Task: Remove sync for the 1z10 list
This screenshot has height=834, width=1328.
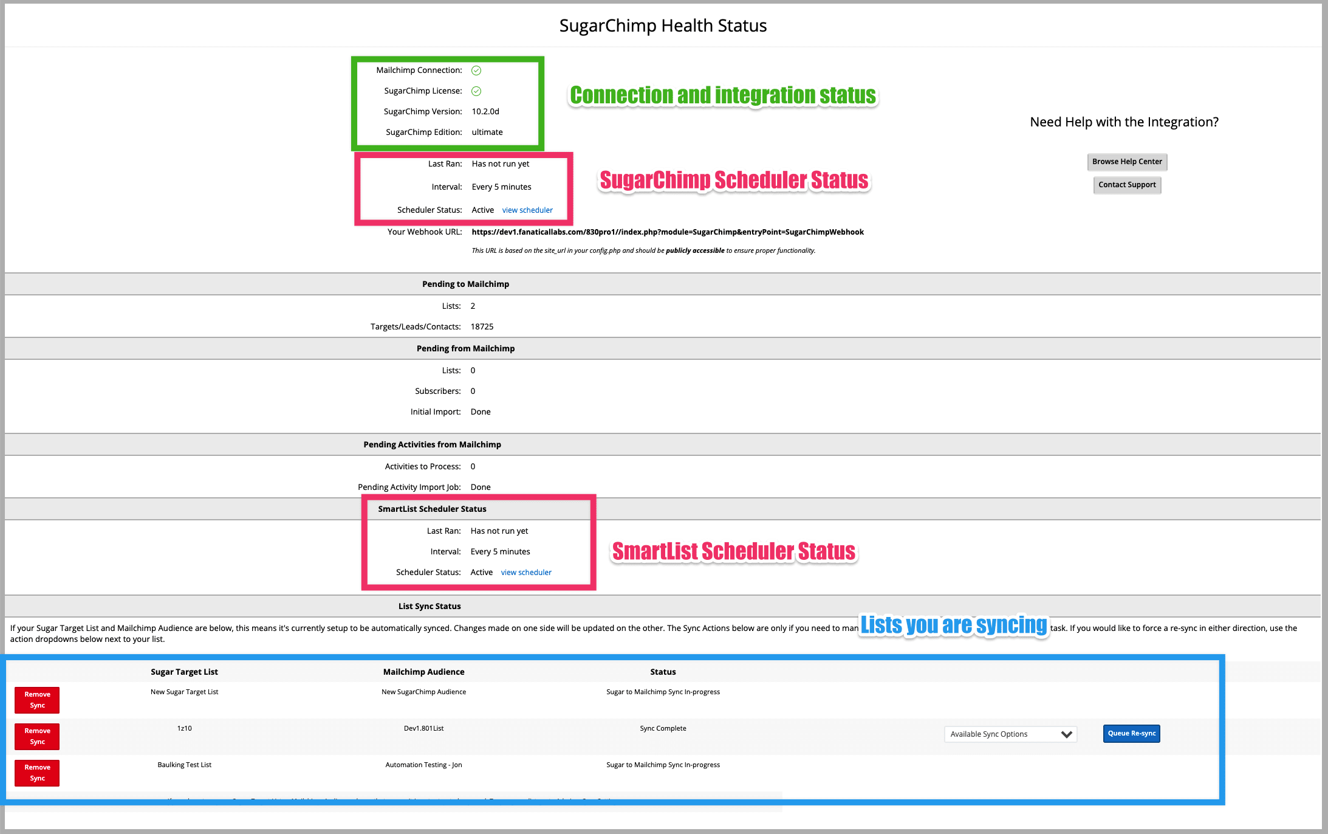Action: (37, 737)
